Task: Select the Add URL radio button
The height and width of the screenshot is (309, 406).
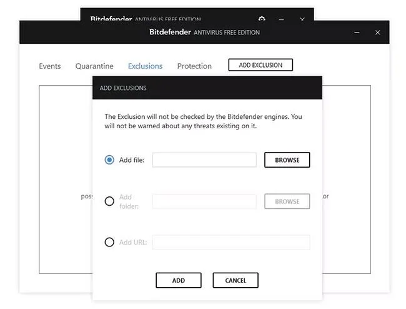Action: pos(109,242)
